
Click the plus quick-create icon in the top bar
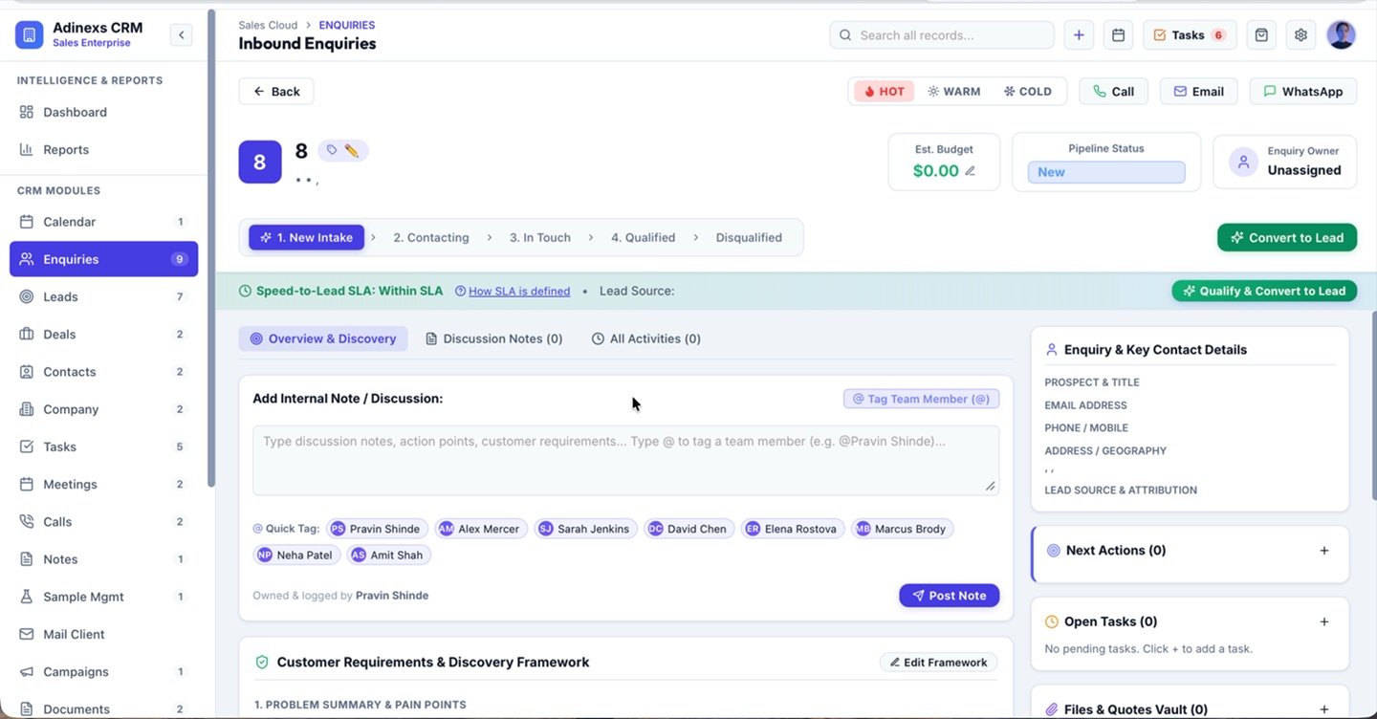(x=1079, y=35)
